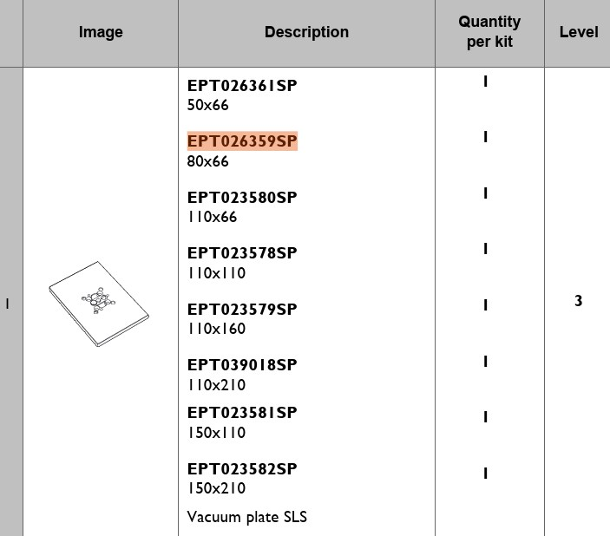Click the quantity value for EPT026359SP
610x536 pixels.
click(486, 137)
